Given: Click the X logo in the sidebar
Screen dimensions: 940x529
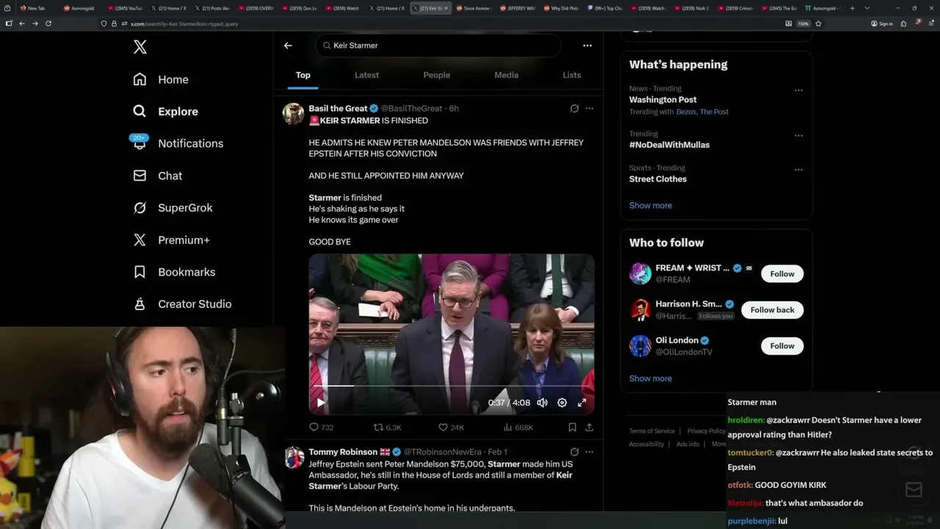Looking at the screenshot, I should [140, 47].
